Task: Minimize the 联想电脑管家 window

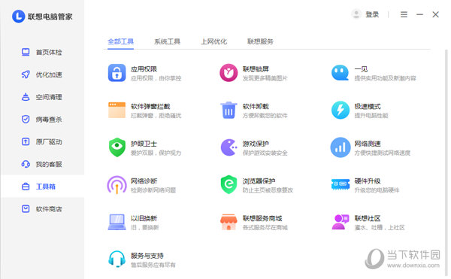Action: 419,14
